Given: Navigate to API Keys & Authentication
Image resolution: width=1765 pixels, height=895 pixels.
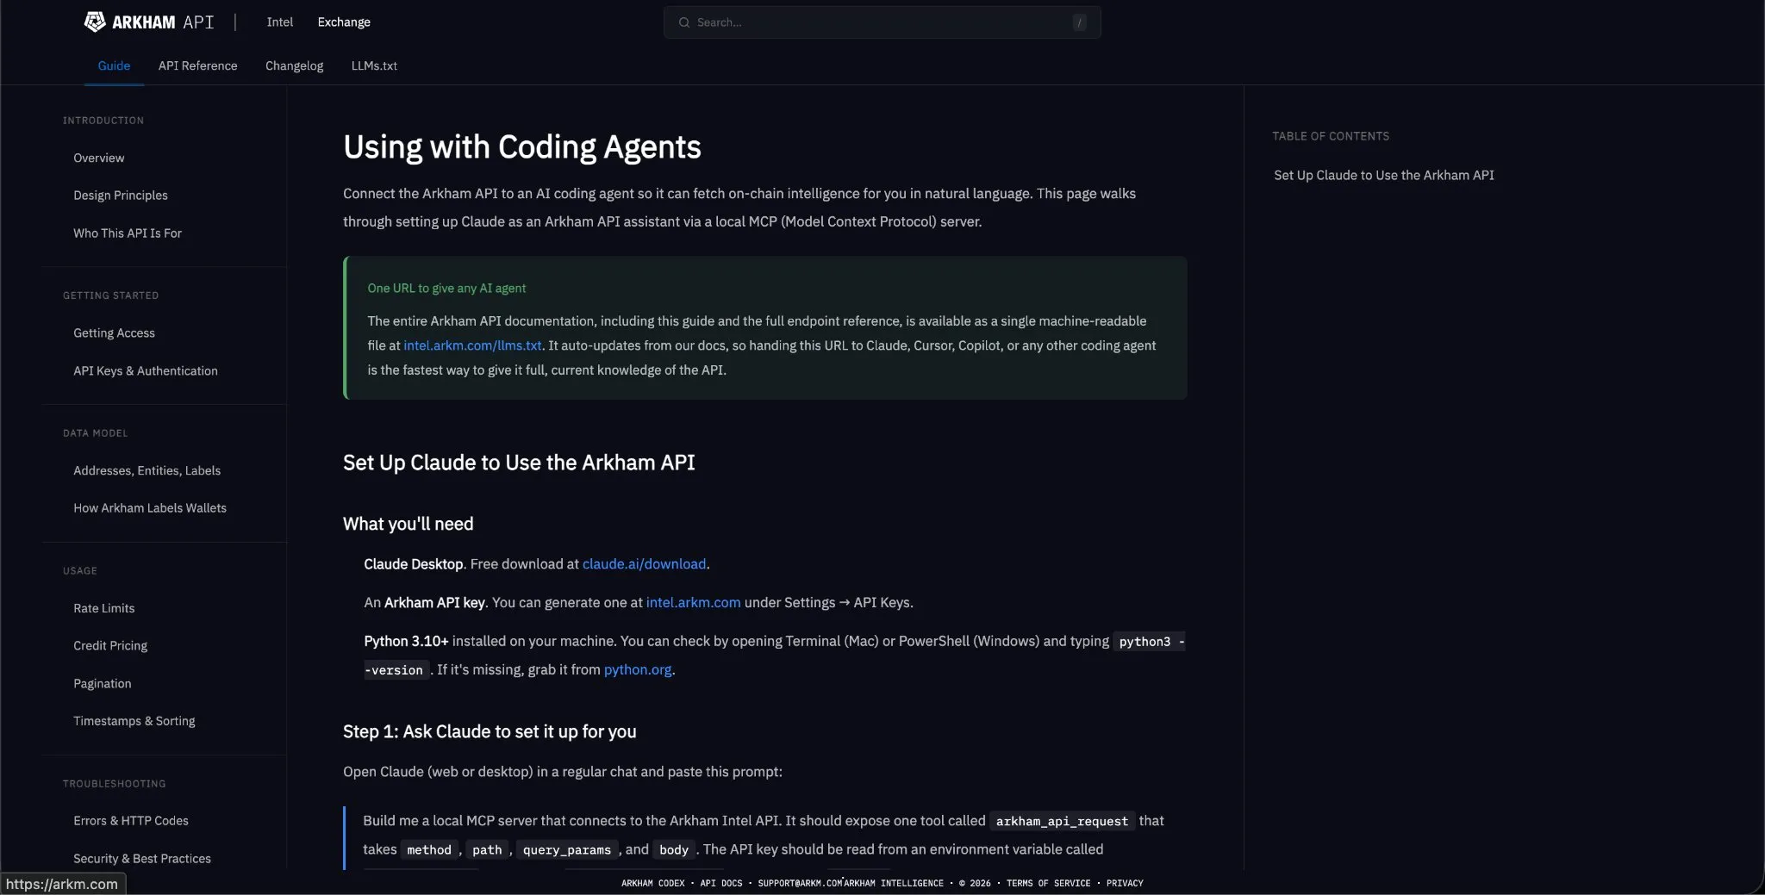Looking at the screenshot, I should [x=146, y=371].
